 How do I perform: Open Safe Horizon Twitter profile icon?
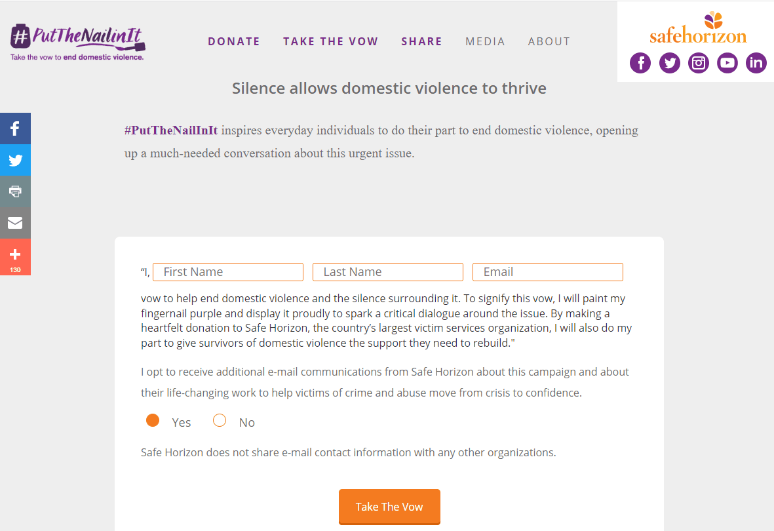669,63
